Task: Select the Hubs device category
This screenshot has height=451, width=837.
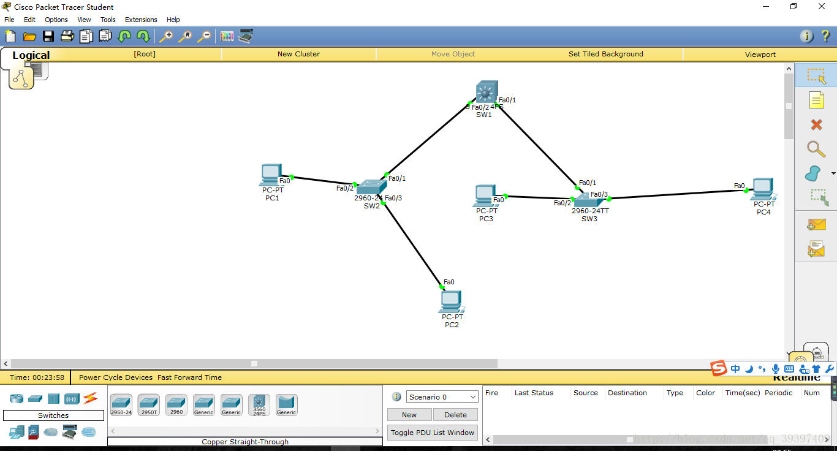Action: [x=53, y=399]
